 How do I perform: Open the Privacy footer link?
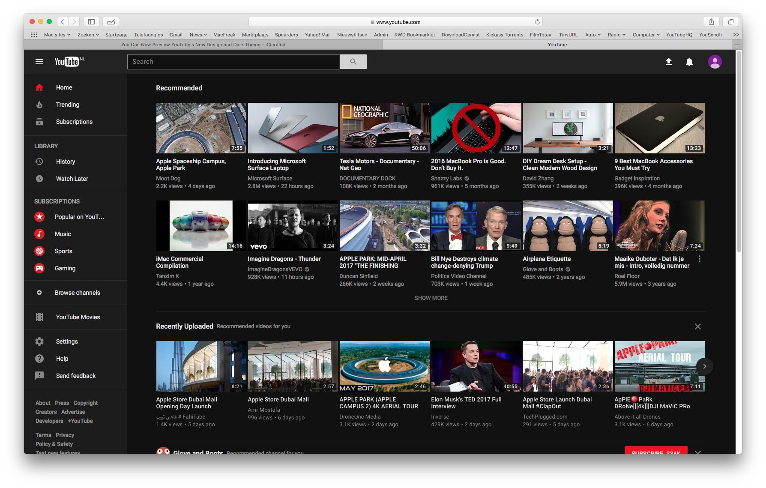pyautogui.click(x=65, y=435)
